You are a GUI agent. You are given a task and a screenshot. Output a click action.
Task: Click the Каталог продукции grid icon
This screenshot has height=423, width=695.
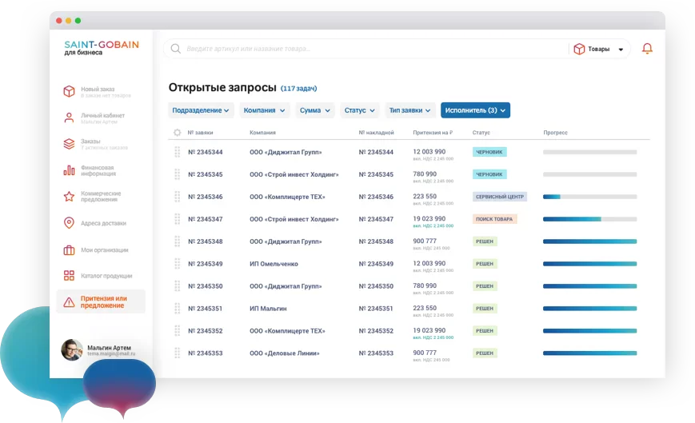[x=69, y=276]
